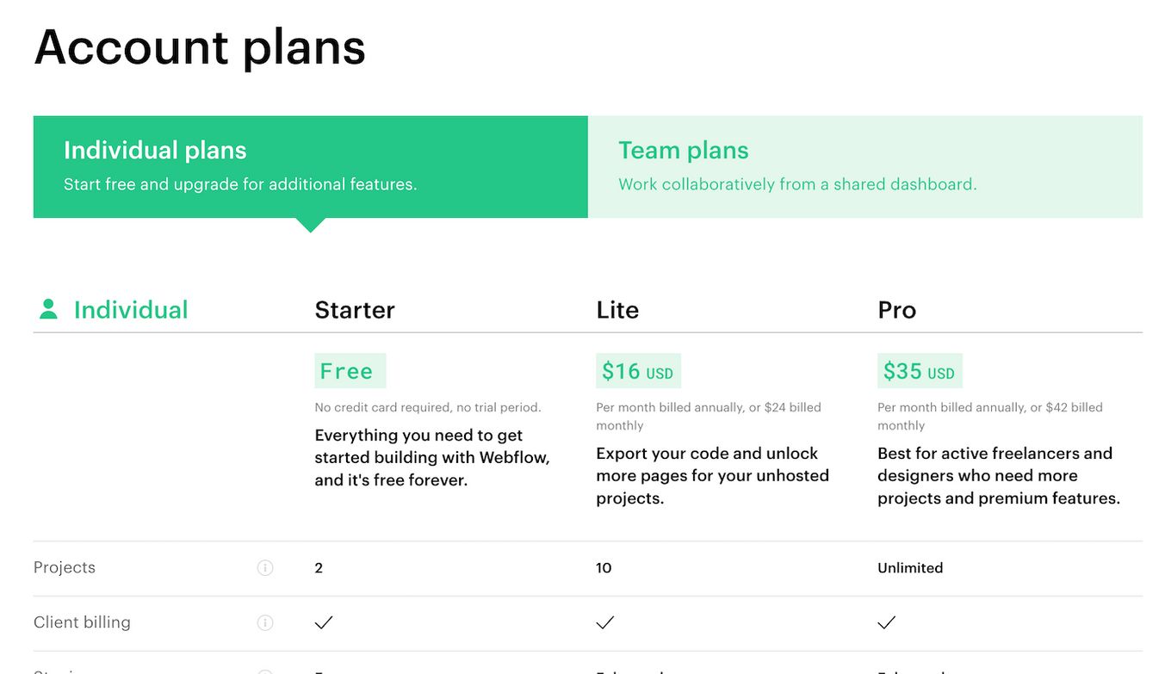Click the arrow pointer under Individual plans
The height and width of the screenshot is (674, 1171).
(x=310, y=225)
